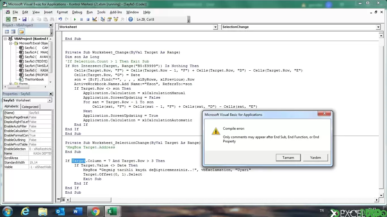The image size is (387, 217).
Task: Select Sayfa2 sheet module in the tree
Action: pyautogui.click(x=33, y=57)
